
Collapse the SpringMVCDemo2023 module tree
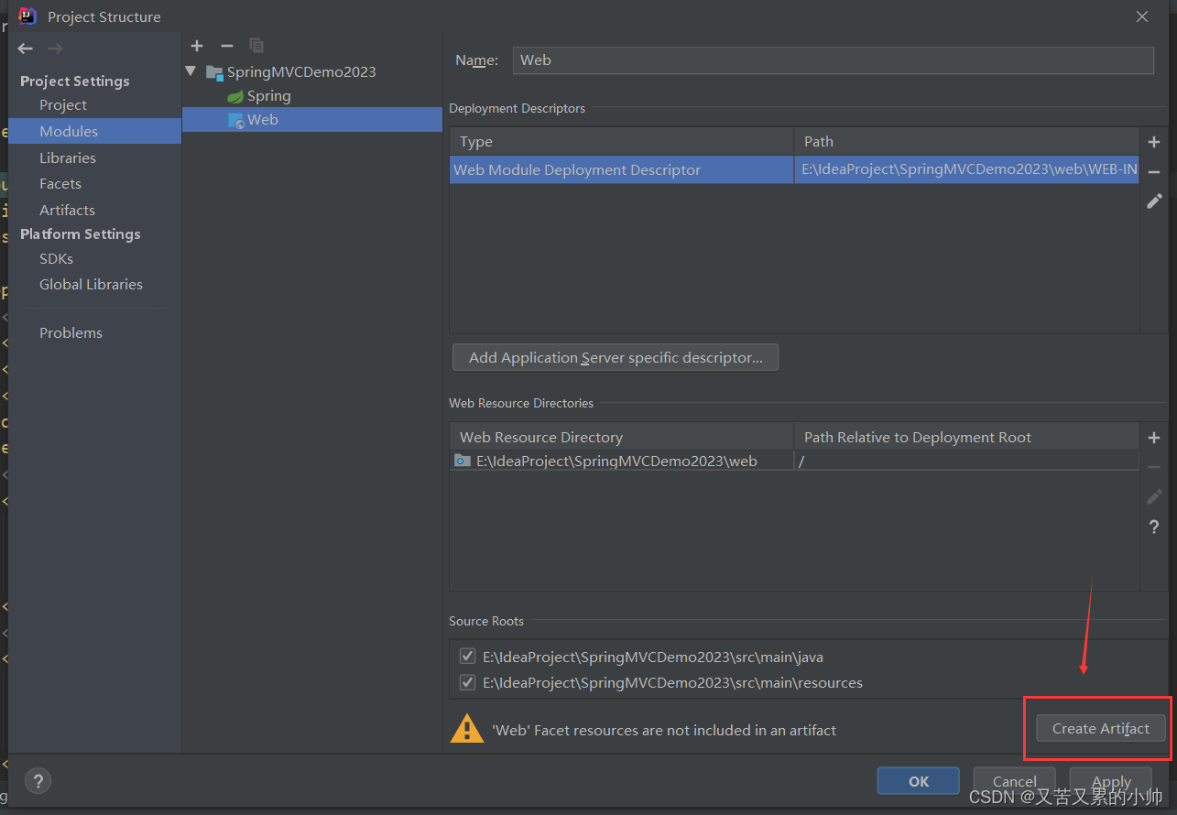[x=191, y=71]
